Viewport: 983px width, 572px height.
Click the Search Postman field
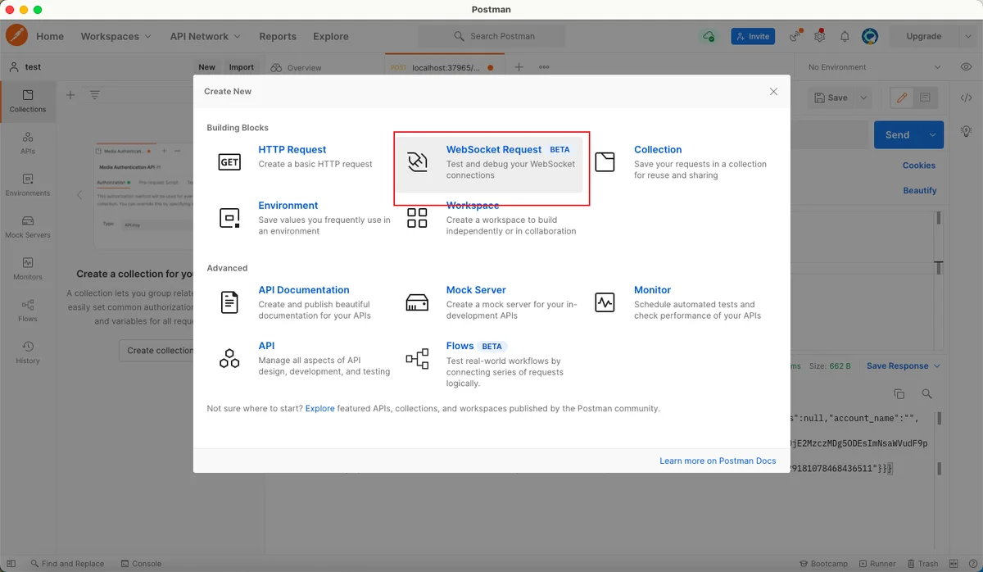coord(491,36)
